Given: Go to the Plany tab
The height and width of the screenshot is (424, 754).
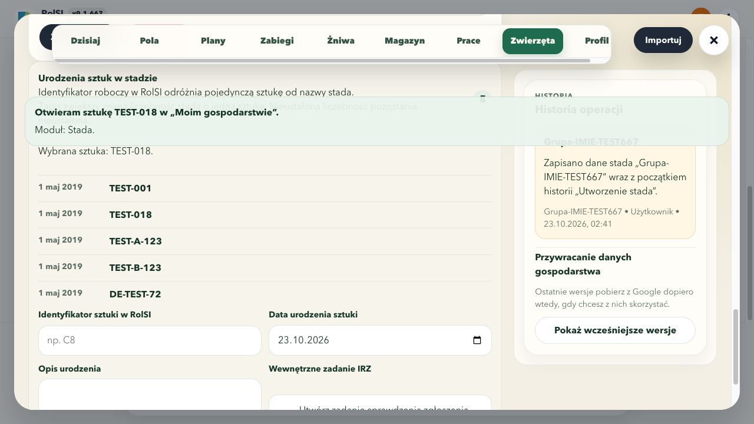Looking at the screenshot, I should click(x=213, y=41).
